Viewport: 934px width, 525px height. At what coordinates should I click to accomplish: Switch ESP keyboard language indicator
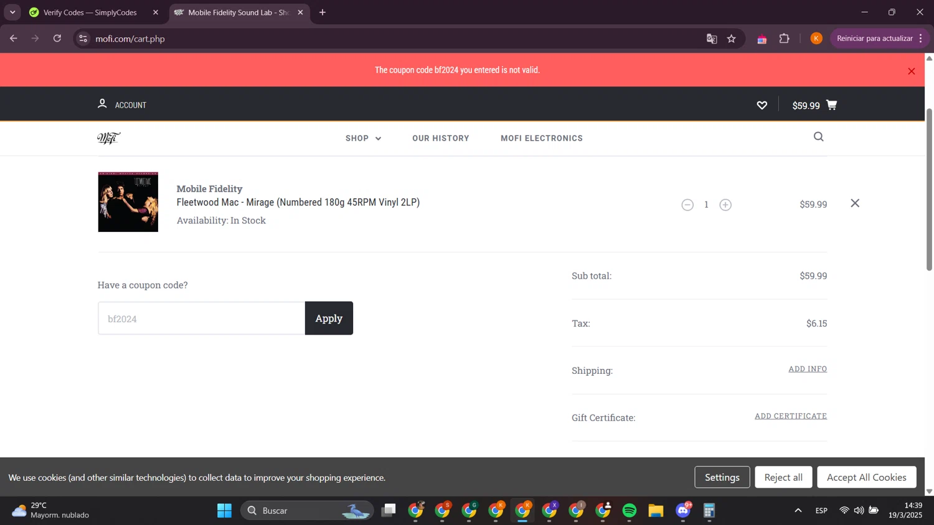(821, 511)
